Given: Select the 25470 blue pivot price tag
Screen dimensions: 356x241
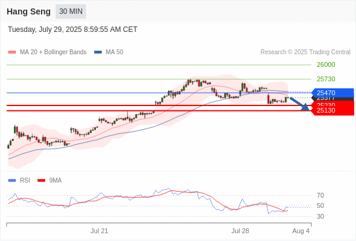Looking at the screenshot, I should [x=332, y=93].
